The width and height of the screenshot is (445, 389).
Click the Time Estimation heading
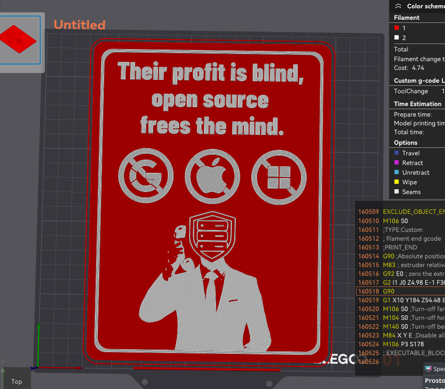point(417,104)
